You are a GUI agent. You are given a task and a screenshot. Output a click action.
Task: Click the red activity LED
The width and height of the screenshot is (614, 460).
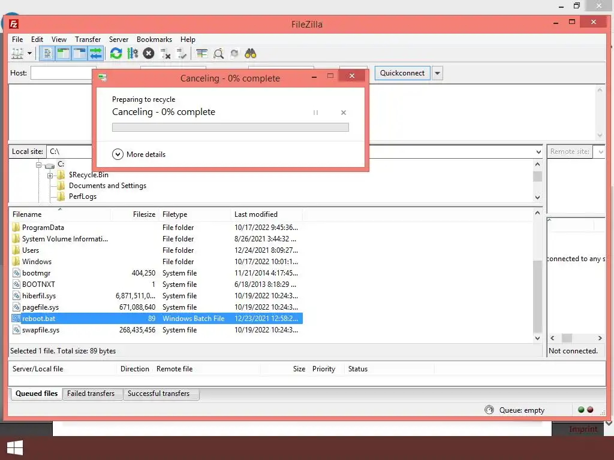[590, 410]
